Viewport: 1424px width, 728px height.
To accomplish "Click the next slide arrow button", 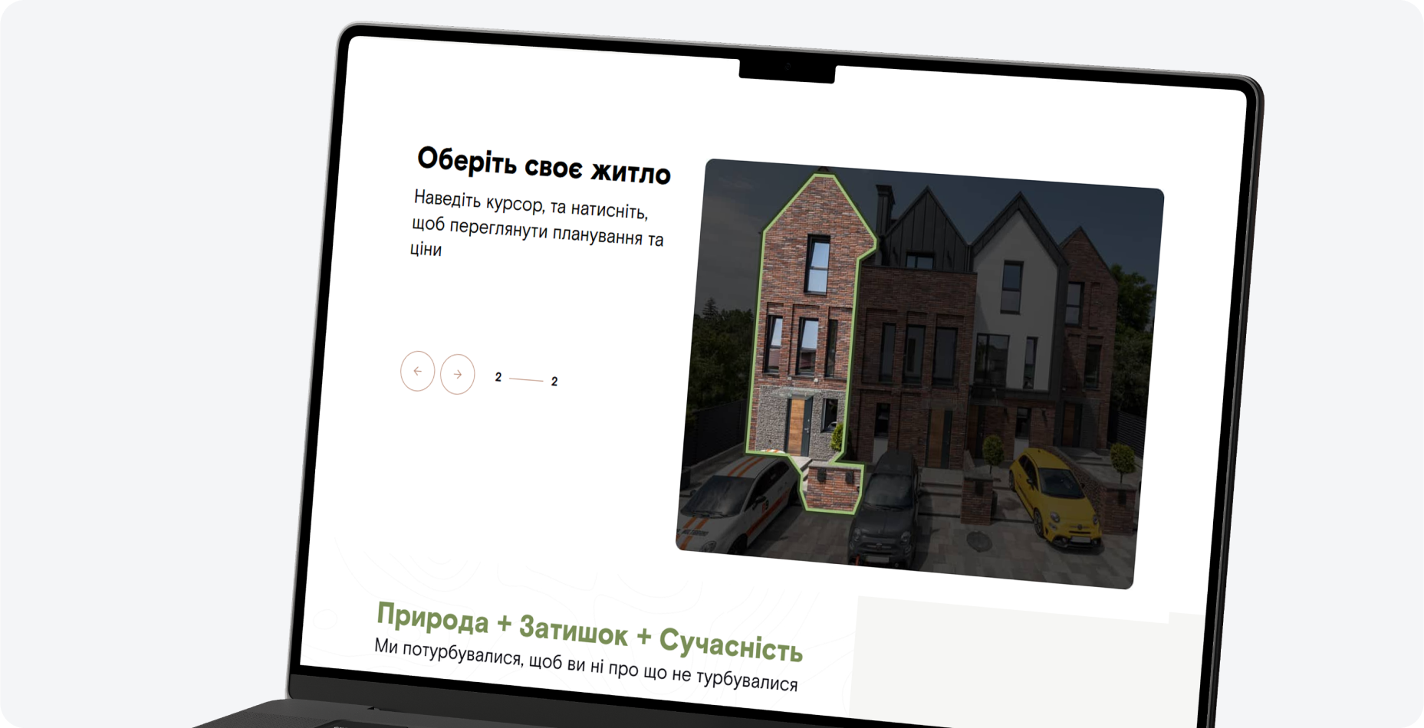I will [x=458, y=374].
